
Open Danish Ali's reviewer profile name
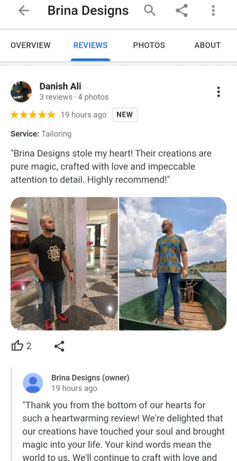click(x=61, y=86)
